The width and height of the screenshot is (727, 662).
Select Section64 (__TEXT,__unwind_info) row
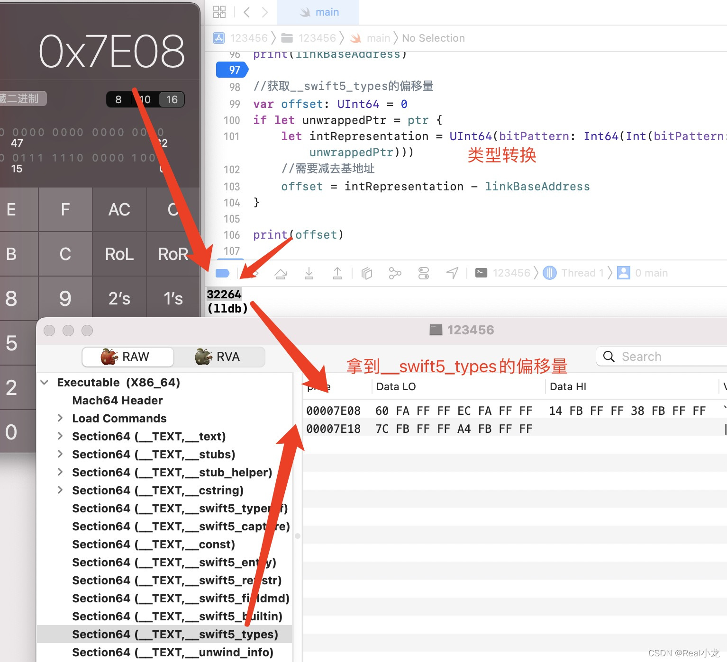pyautogui.click(x=164, y=652)
